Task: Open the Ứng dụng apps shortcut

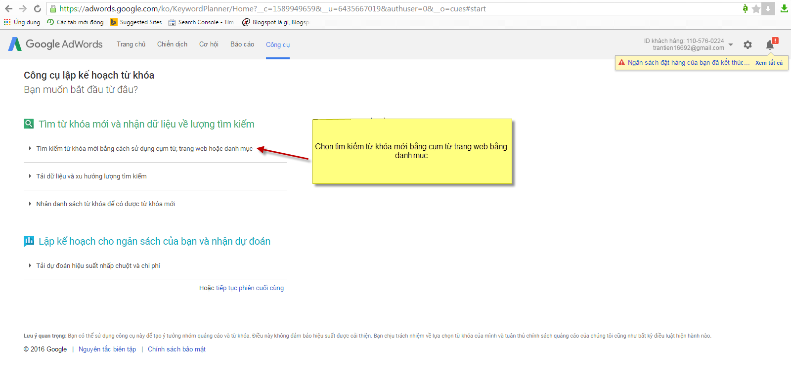Action: [22, 22]
